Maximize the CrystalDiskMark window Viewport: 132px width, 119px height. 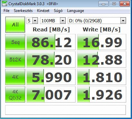(x=114, y=4)
